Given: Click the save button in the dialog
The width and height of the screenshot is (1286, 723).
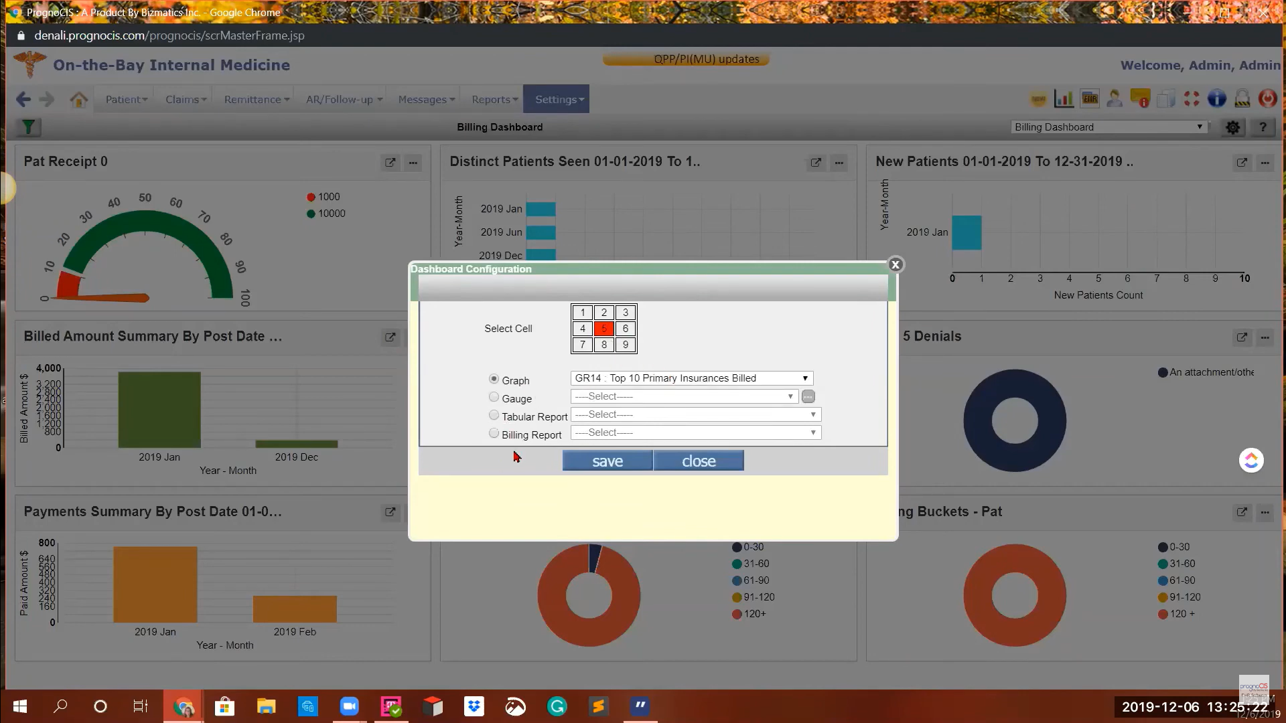Looking at the screenshot, I should coord(607,461).
